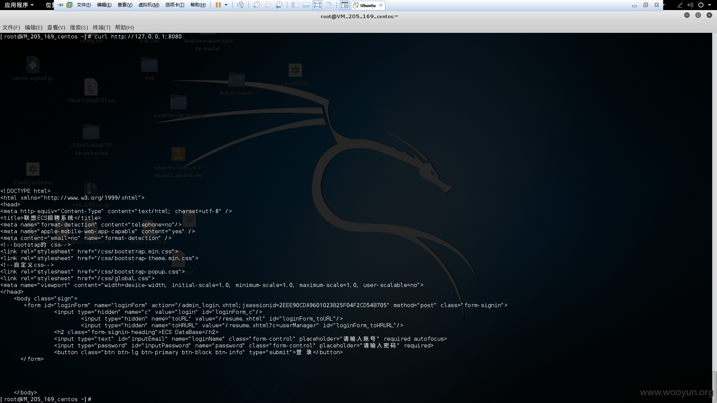The width and height of the screenshot is (717, 403).
Task: Switch to Unity mode icon
Action: [329, 5]
